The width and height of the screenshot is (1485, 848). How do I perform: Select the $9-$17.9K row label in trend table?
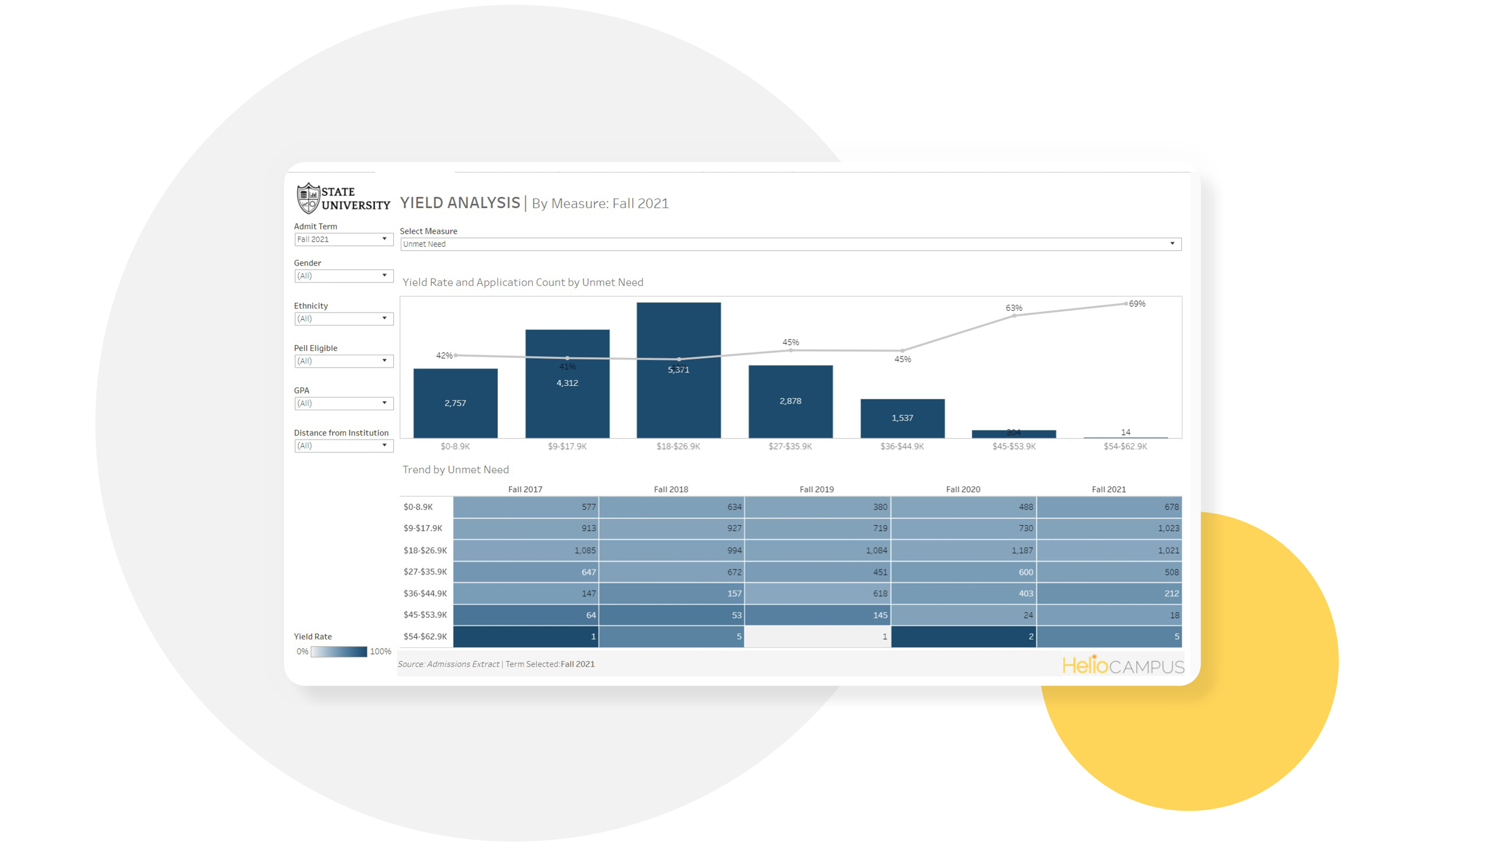tap(422, 528)
